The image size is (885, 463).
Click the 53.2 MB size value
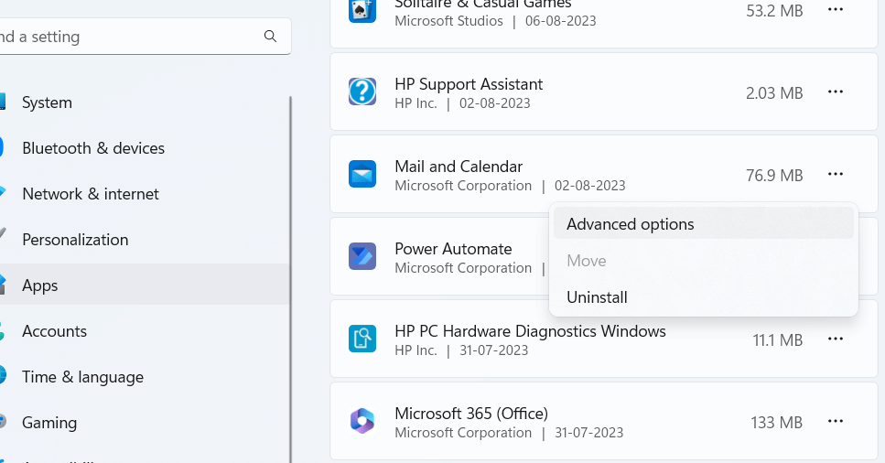coord(774,11)
